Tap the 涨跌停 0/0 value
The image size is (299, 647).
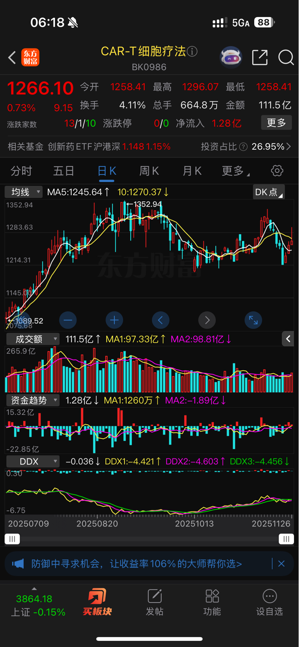(x=161, y=124)
